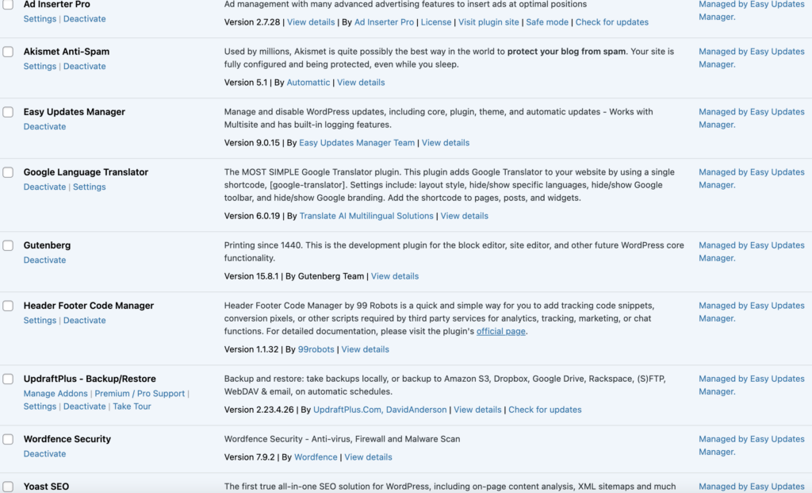
Task: Click the Akismet Anti-Spam plugin name
Action: pos(67,52)
